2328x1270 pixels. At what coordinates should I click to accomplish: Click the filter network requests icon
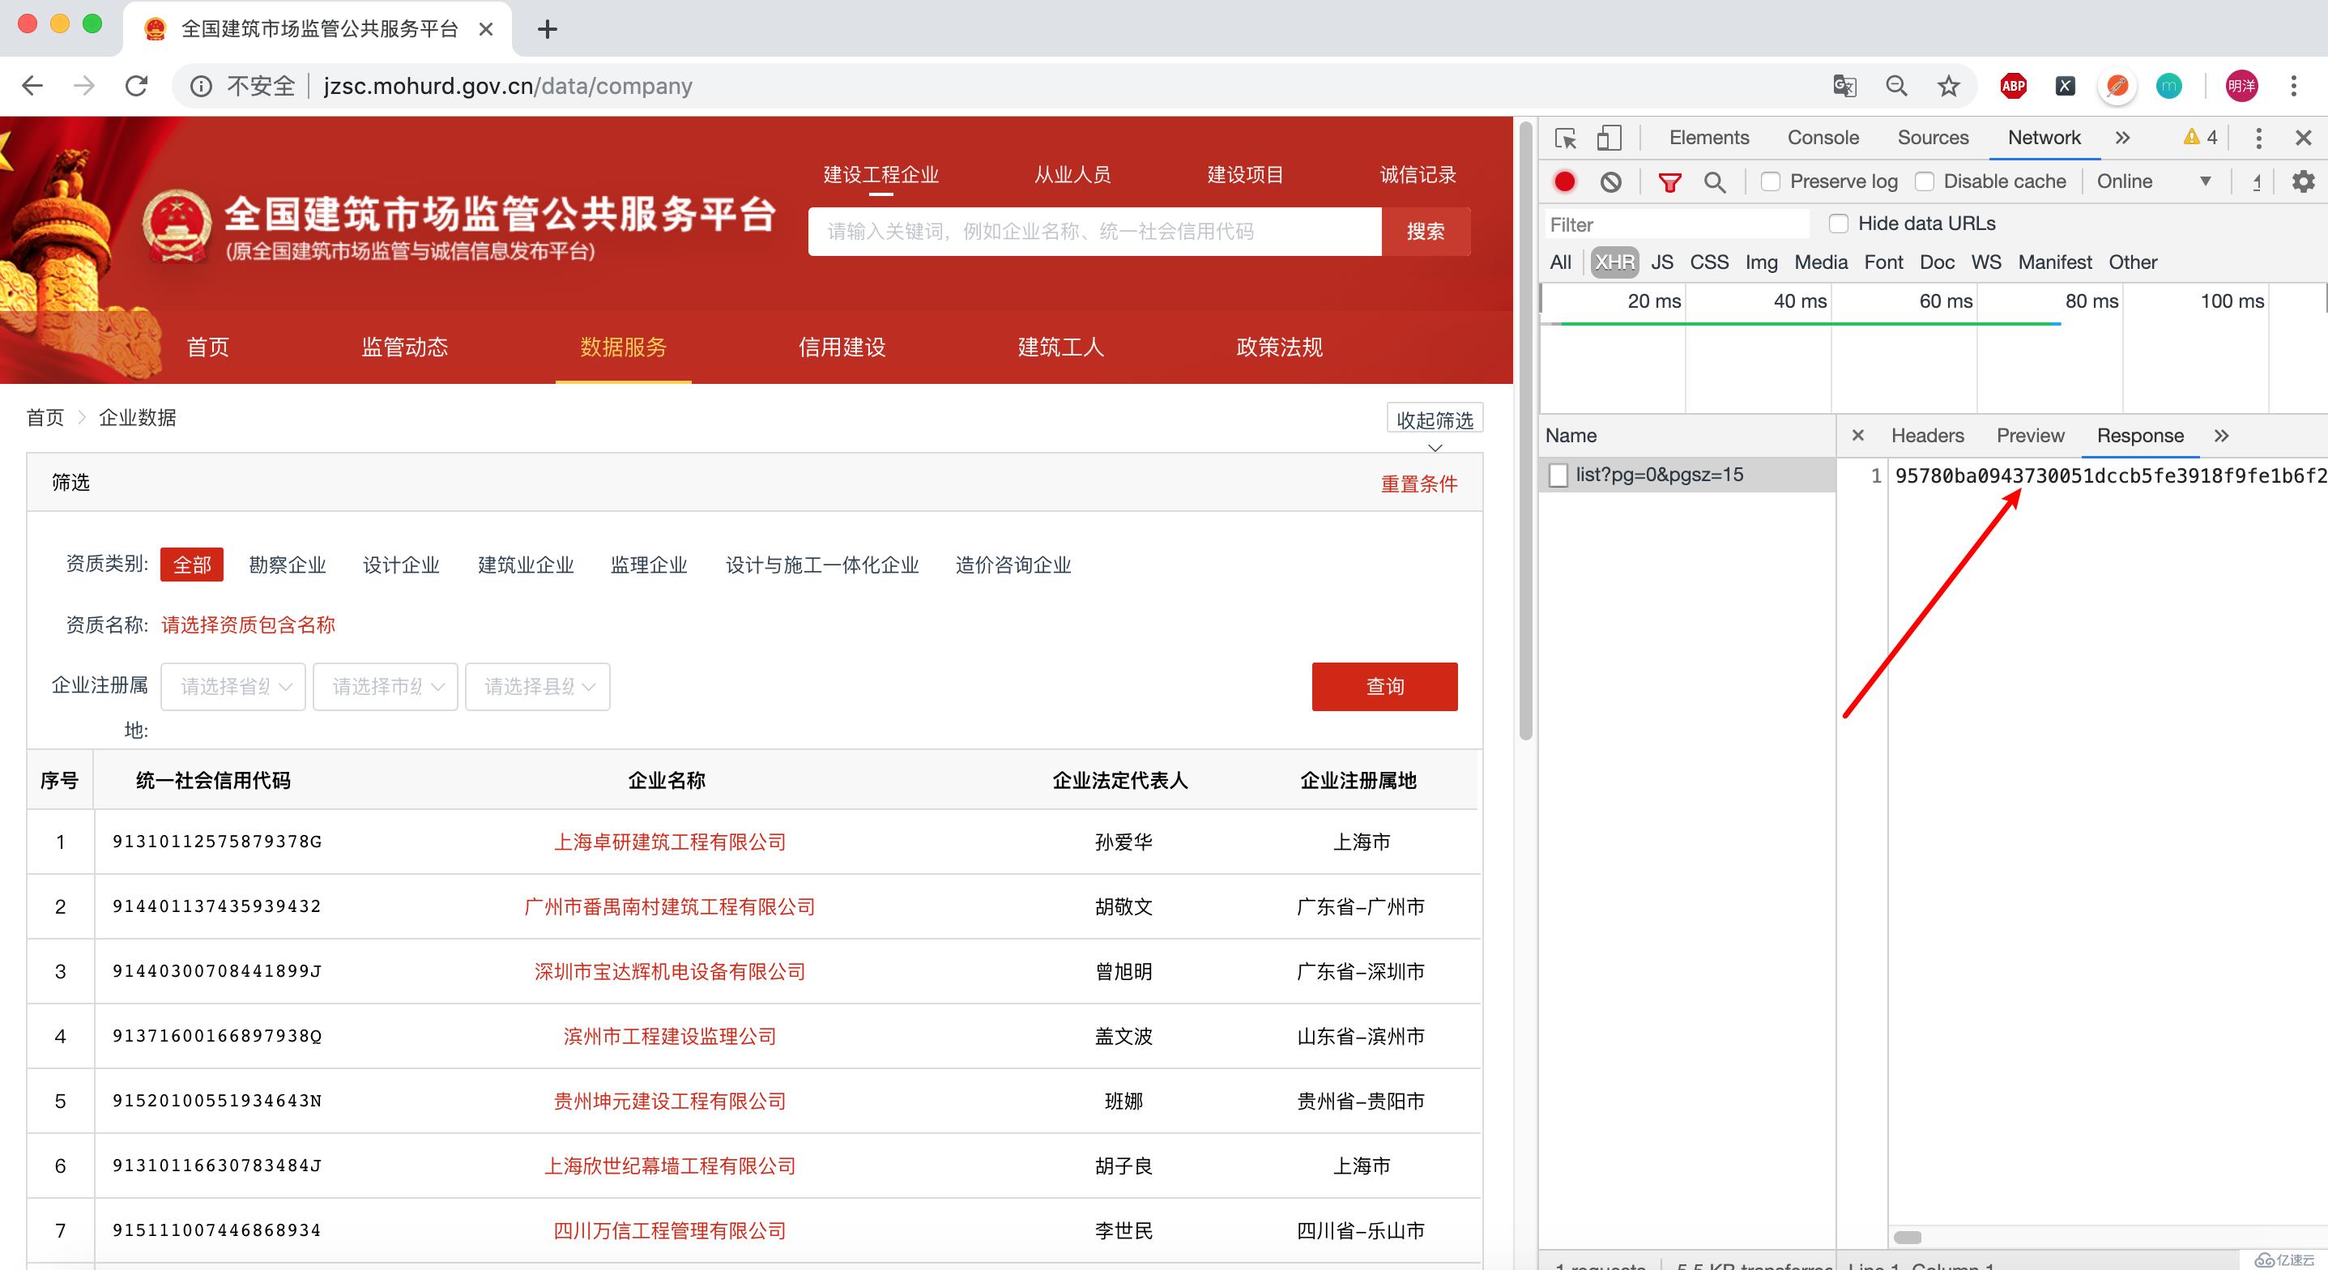(x=1668, y=183)
